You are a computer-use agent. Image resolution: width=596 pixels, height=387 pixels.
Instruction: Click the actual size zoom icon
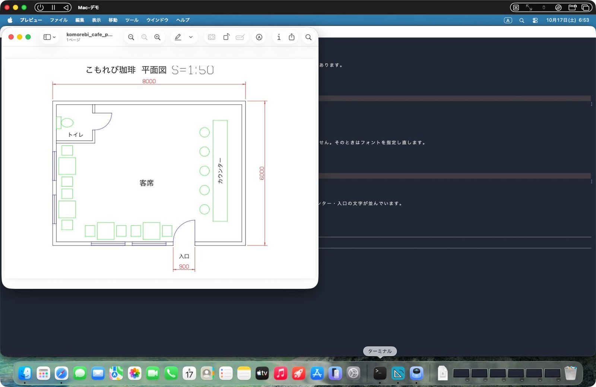(145, 37)
